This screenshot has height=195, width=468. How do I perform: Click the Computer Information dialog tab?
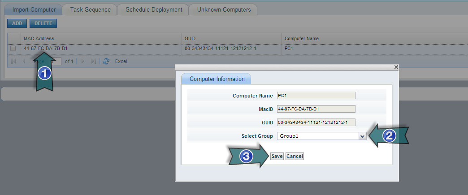[217, 79]
